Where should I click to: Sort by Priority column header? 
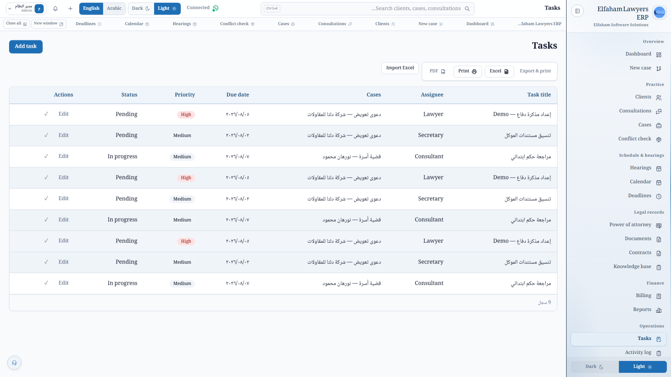point(185,95)
